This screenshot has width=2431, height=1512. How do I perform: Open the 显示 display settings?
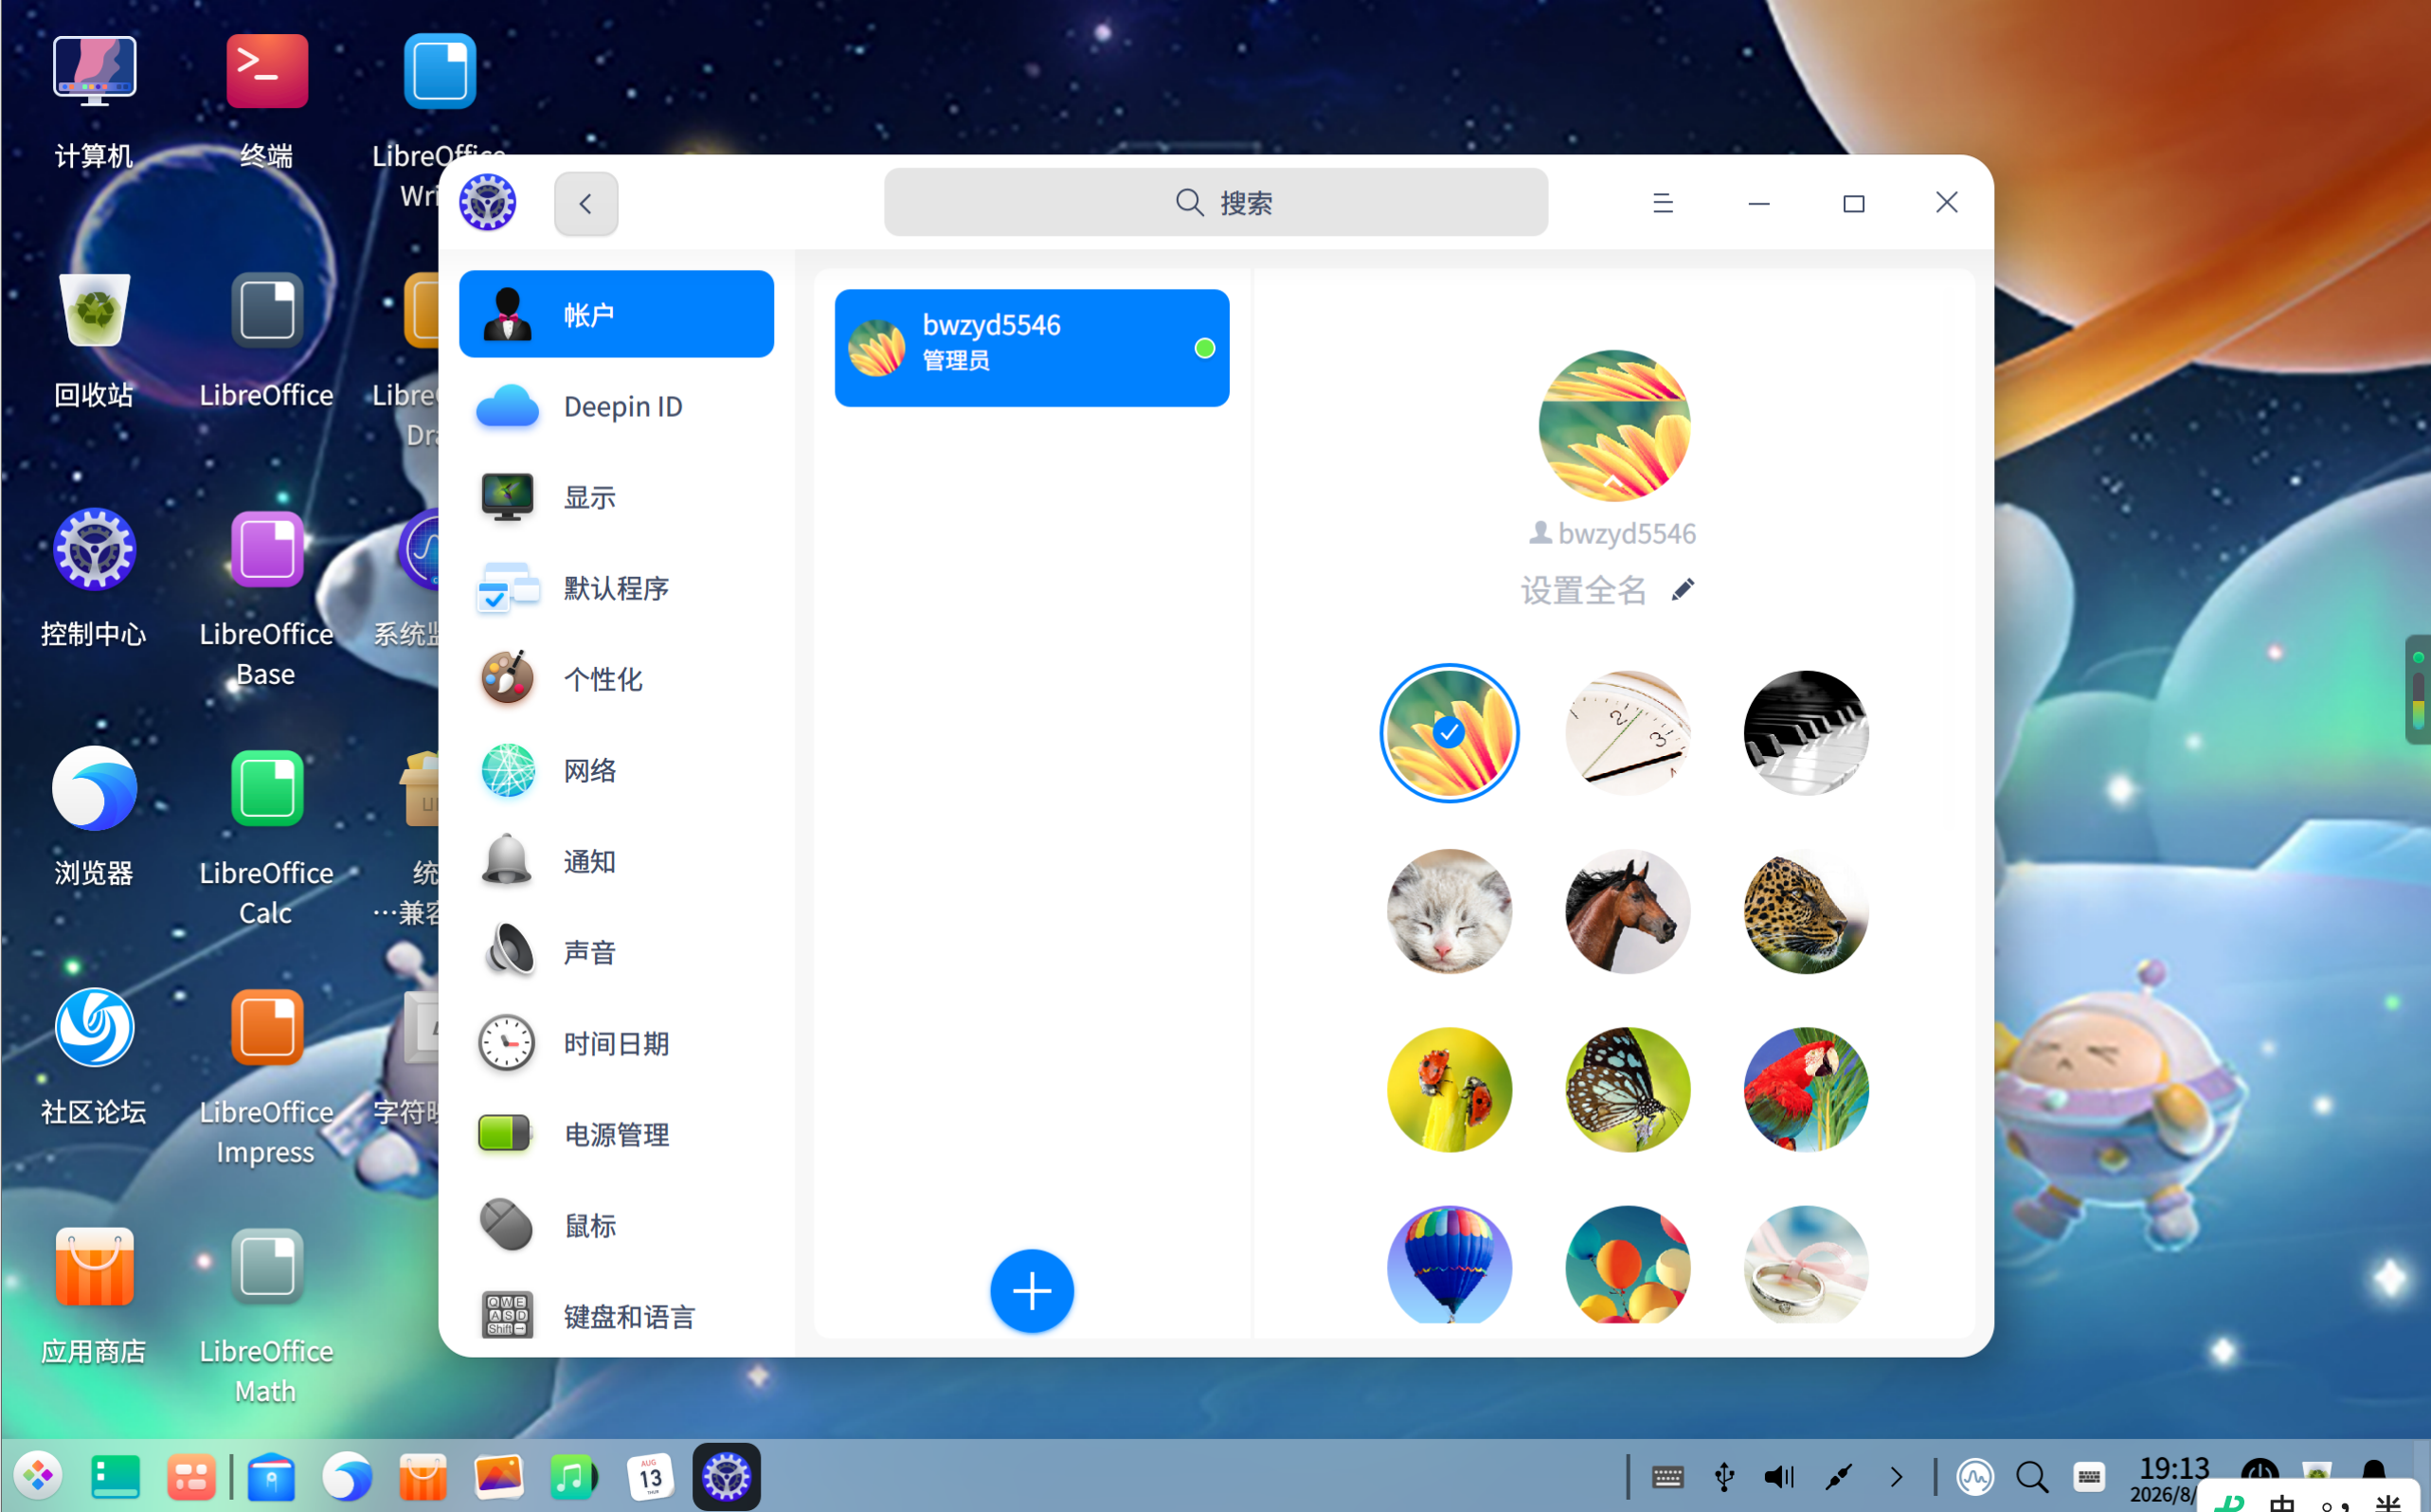pyautogui.click(x=616, y=497)
